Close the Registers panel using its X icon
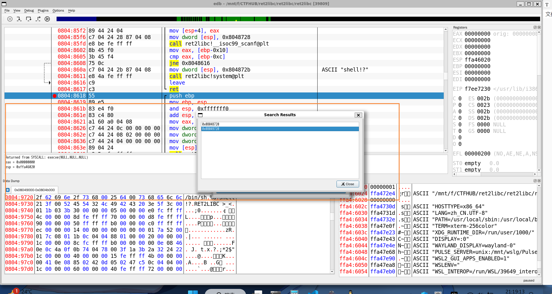552x294 pixels. (x=539, y=27)
